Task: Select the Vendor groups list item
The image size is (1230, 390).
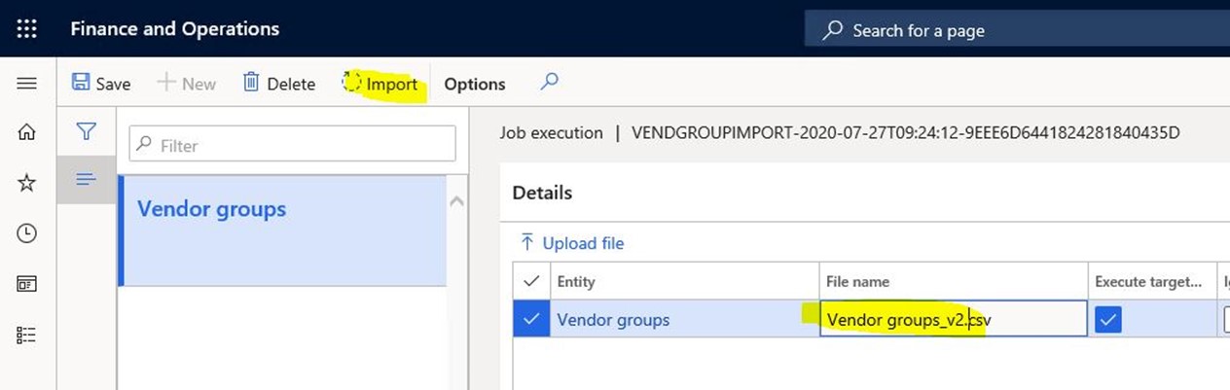Action: [283, 230]
